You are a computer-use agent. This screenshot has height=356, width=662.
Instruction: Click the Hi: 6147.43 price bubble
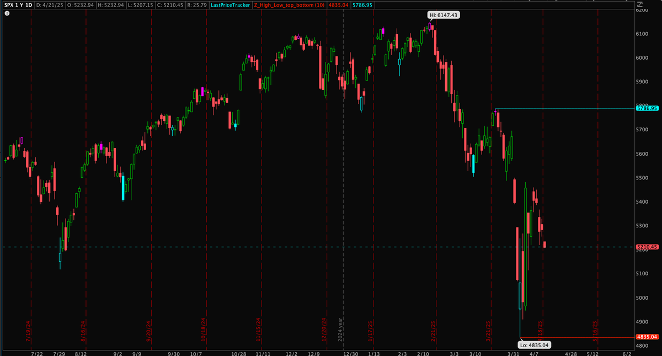click(443, 15)
